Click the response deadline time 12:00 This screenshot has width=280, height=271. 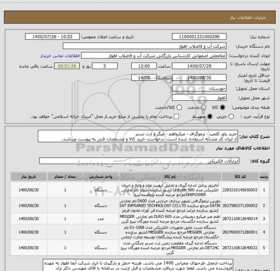[x=144, y=66]
